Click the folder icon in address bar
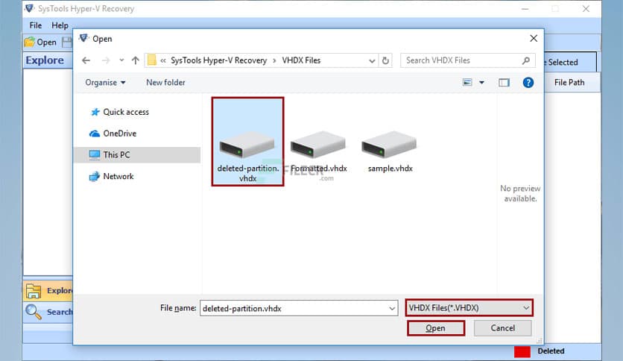623x361 pixels. pos(152,60)
